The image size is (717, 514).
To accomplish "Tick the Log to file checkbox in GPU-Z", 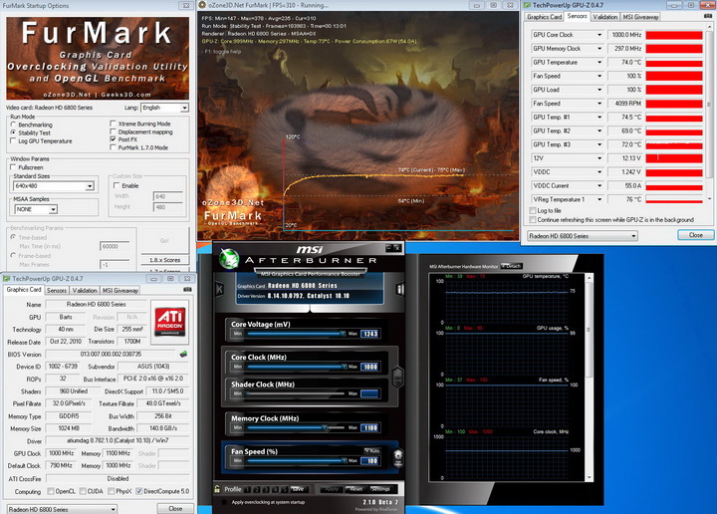I will (532, 210).
